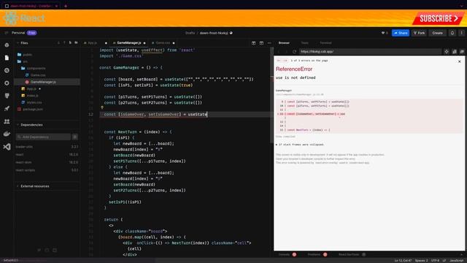Open the editor more options ellipsis

pyautogui.click(x=269, y=43)
